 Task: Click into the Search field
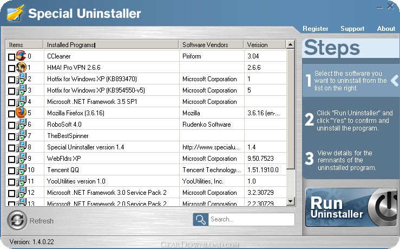(251, 219)
